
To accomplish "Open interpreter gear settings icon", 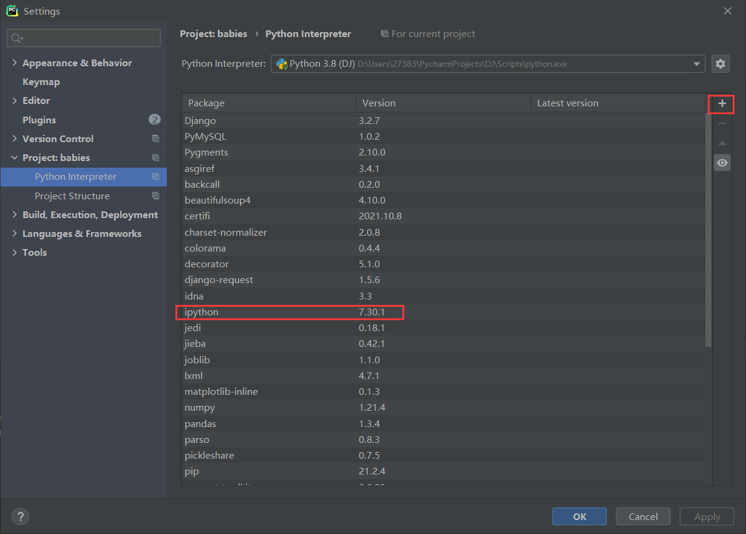I will [721, 64].
